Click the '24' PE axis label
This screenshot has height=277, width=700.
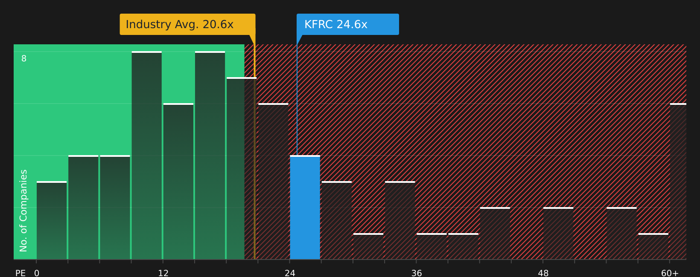coord(290,273)
